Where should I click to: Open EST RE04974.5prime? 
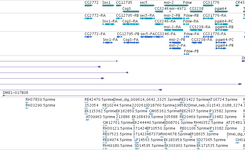(x=105, y=143)
